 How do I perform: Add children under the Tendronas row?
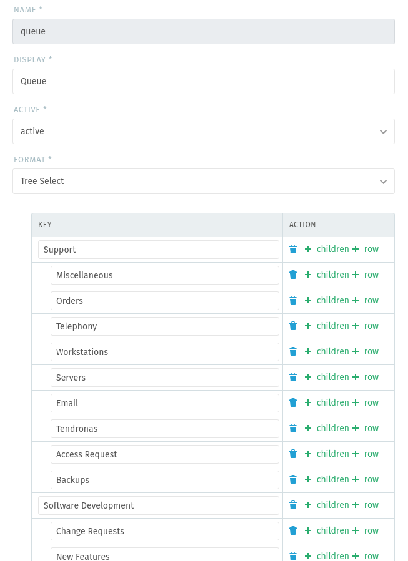[327, 428]
